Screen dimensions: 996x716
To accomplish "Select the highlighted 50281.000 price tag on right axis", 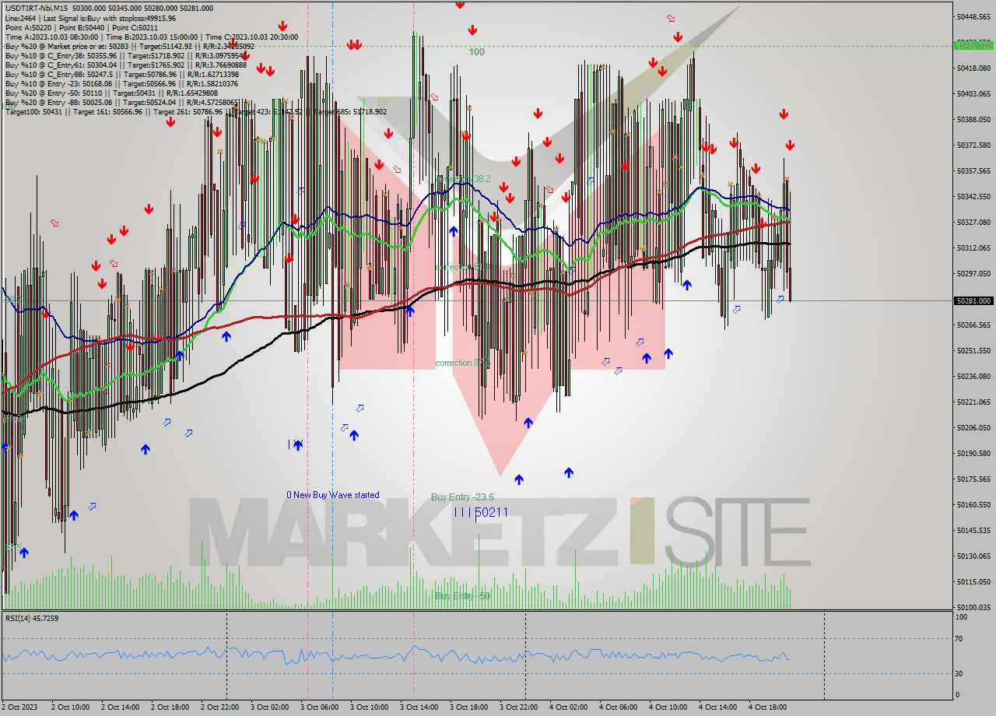I will pos(973,300).
